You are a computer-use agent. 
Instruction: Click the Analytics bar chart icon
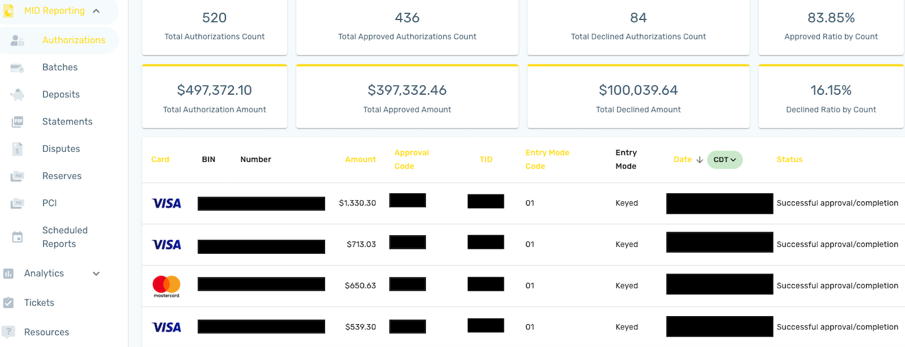click(9, 274)
